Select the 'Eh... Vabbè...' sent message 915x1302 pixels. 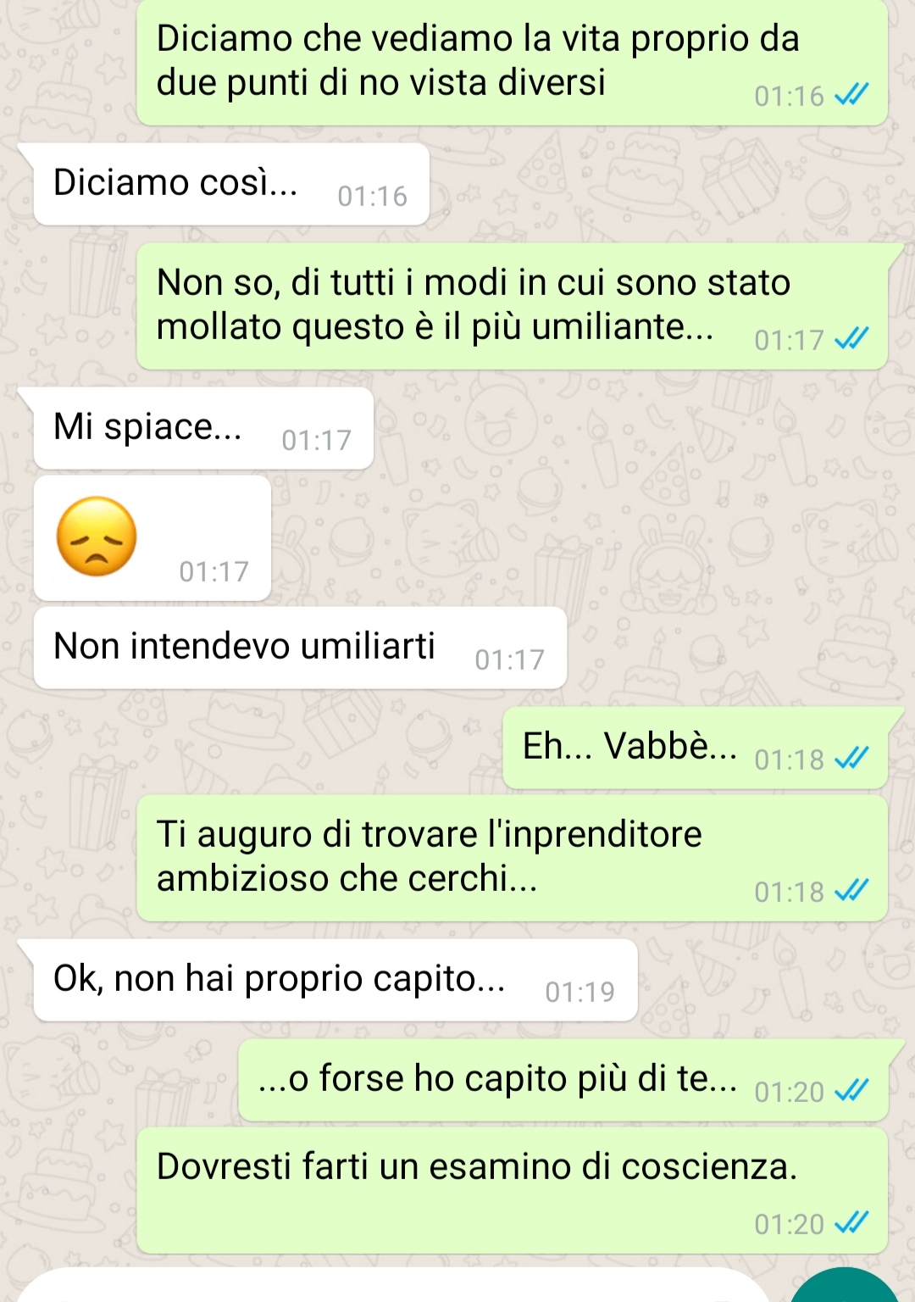(696, 748)
